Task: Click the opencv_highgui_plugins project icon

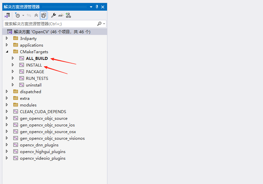Action: click(16, 151)
